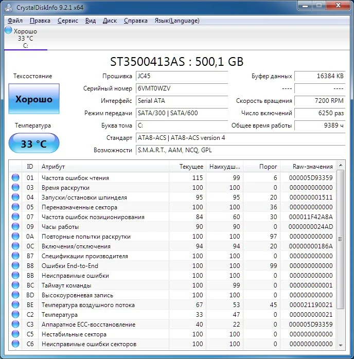
Task: Click status icon for Часы работы
Action: [15, 226]
